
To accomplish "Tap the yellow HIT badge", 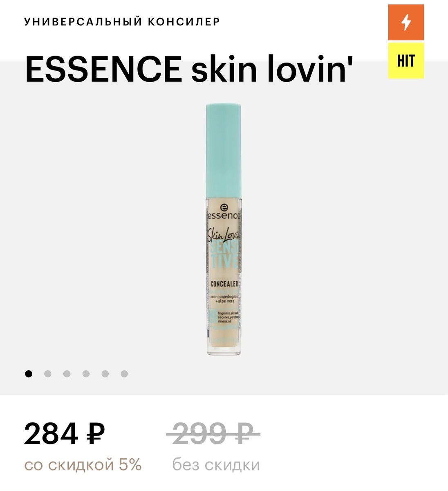I will point(406,61).
